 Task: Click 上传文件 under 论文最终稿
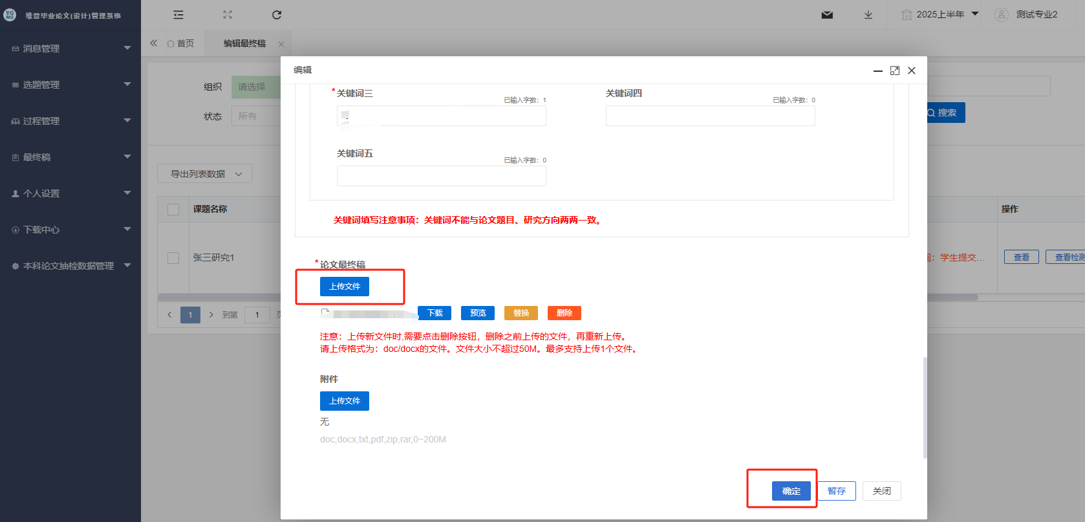coord(345,287)
